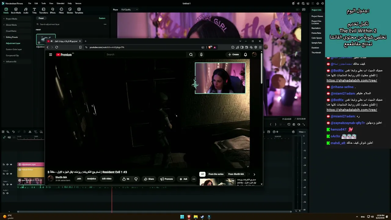The width and height of the screenshot is (391, 220).
Task: Mute the Audio 1 track
Action: point(7,193)
